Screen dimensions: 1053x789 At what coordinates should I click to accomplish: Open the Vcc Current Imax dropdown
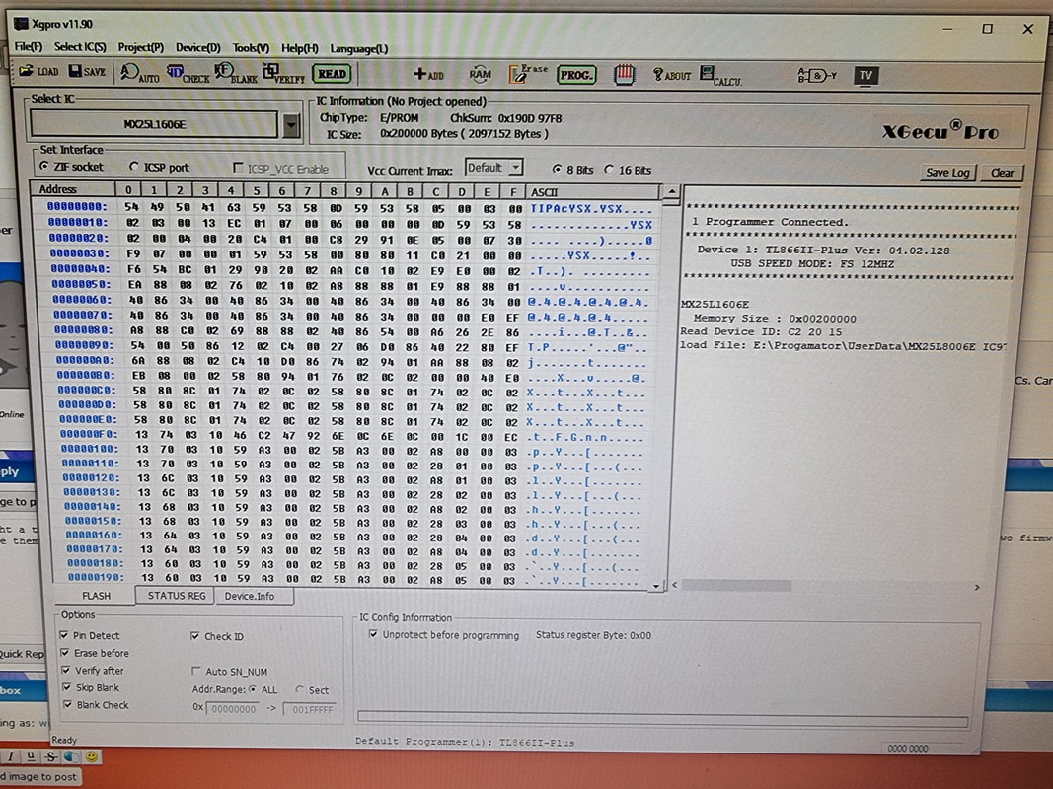(514, 167)
